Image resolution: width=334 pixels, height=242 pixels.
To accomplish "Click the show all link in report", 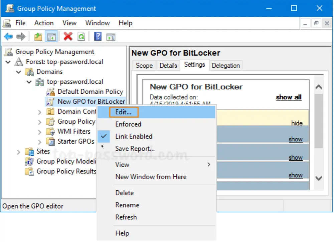I will [289, 97].
